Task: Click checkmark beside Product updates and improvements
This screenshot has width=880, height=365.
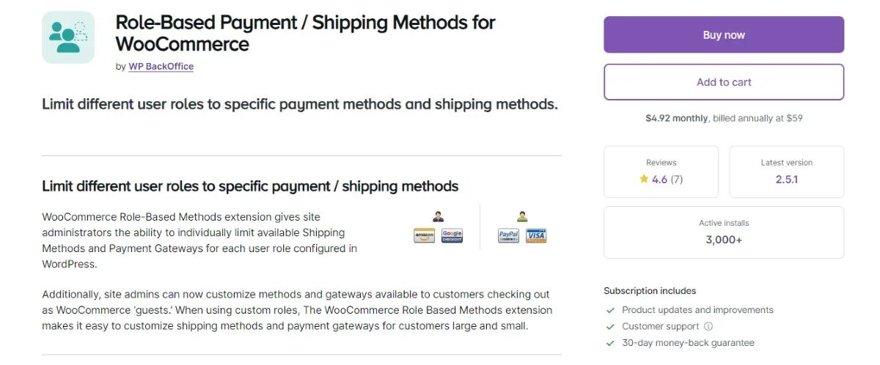Action: [x=610, y=310]
